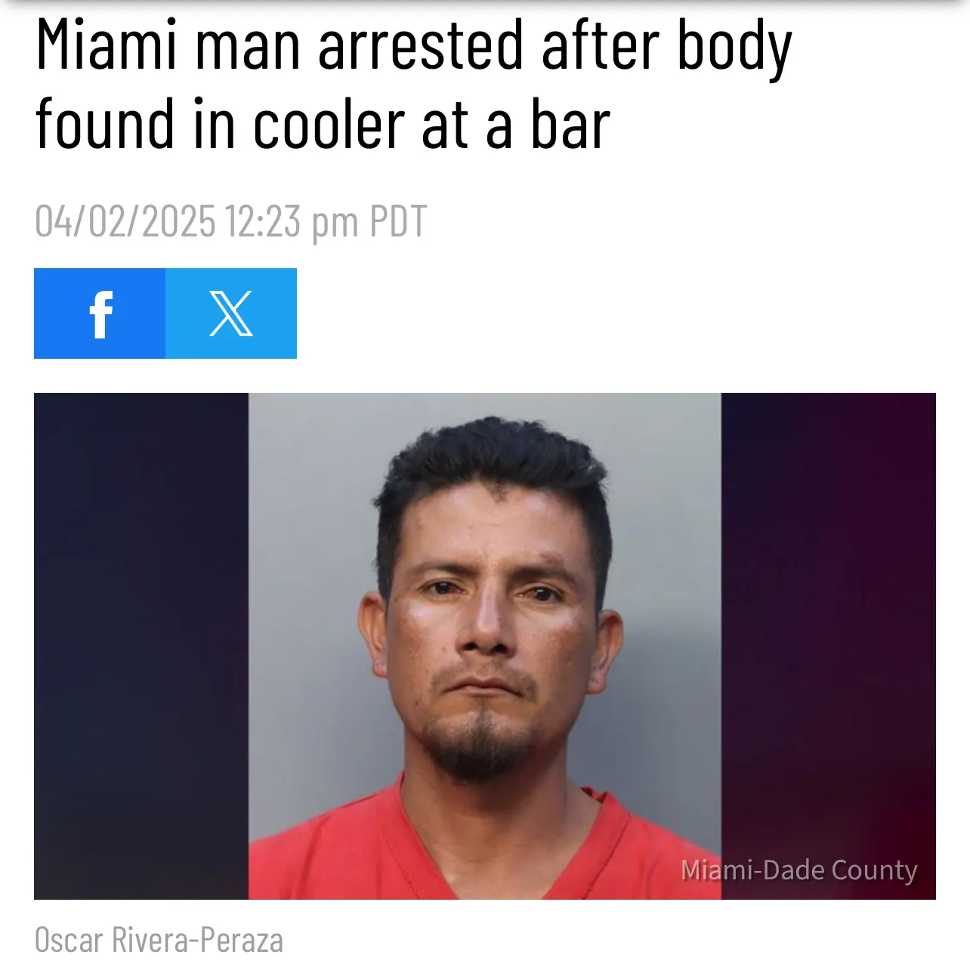Click headline text 'found in cooler at a bar'
Screen dimensions: 970x970
323,124
